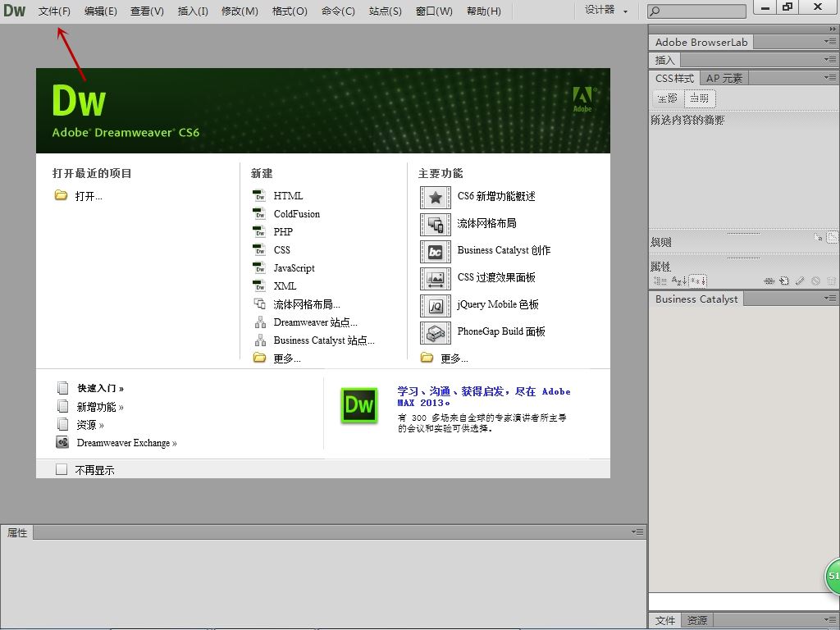Click the JavaScript file icon in 新建 list
840x630 pixels.
click(x=259, y=268)
